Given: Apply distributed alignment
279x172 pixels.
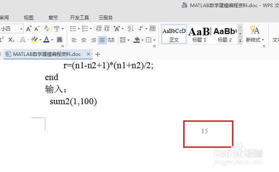Looking at the screenshot, I should 111,40.
